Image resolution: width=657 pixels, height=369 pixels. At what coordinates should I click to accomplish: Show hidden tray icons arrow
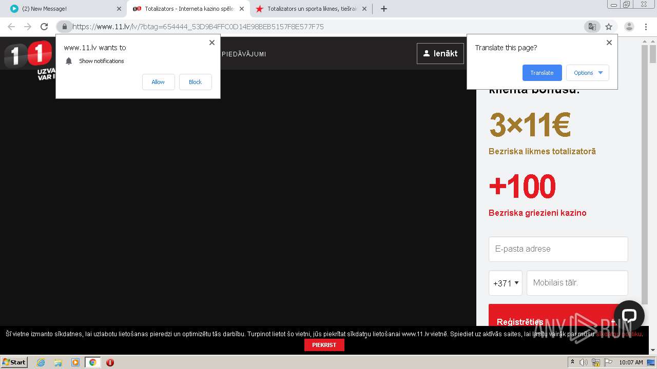[572, 362]
